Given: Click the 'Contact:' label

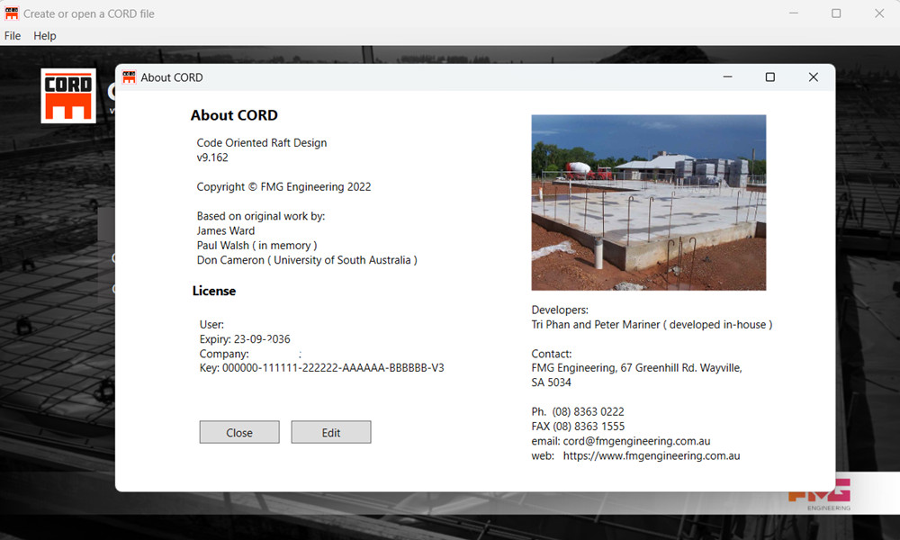Looking at the screenshot, I should click(x=552, y=354).
